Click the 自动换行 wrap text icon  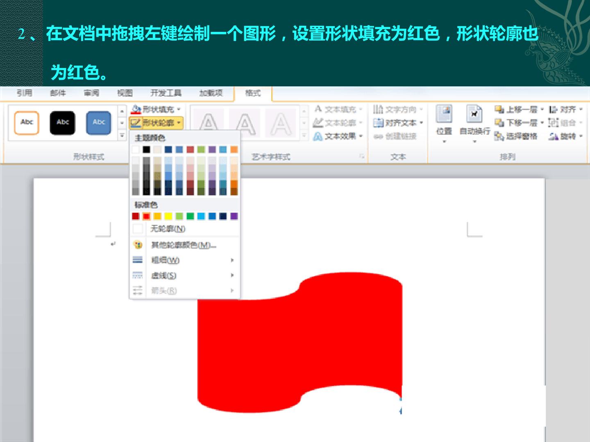[x=474, y=114]
